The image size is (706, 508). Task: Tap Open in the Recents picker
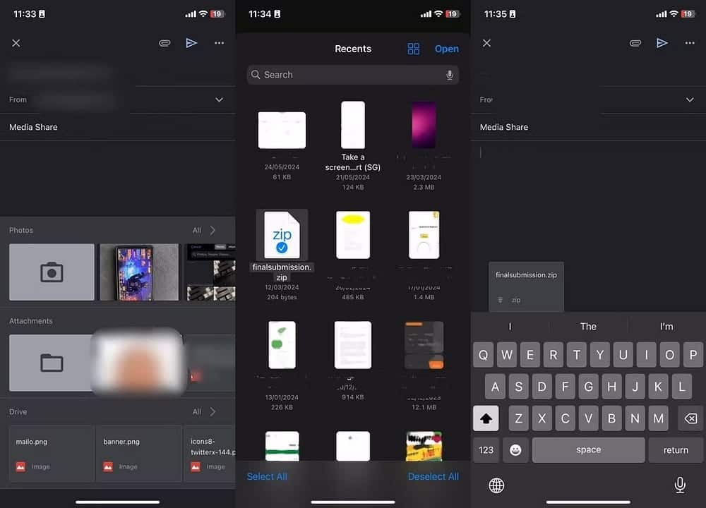(x=447, y=49)
